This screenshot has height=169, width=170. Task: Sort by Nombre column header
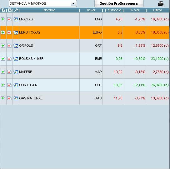click(x=49, y=10)
